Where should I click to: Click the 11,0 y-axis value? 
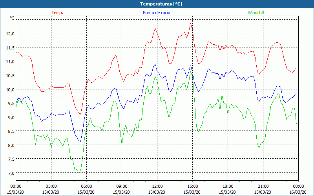11,62
